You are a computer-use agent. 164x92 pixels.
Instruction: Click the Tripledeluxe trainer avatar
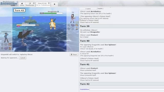(x=6, y=38)
